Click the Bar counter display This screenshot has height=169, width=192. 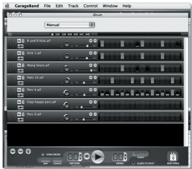click(x=45, y=160)
